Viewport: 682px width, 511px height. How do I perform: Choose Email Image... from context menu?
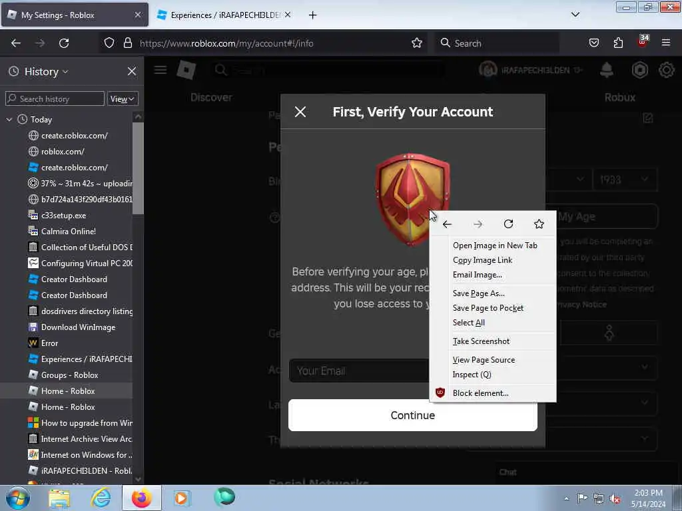pyautogui.click(x=477, y=275)
